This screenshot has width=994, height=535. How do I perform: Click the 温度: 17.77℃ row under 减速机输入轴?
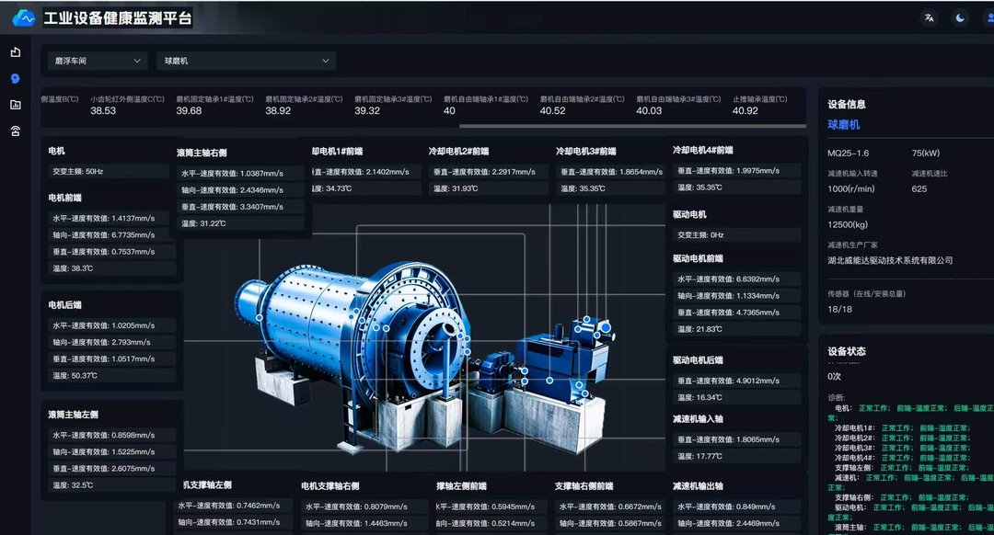pos(736,456)
